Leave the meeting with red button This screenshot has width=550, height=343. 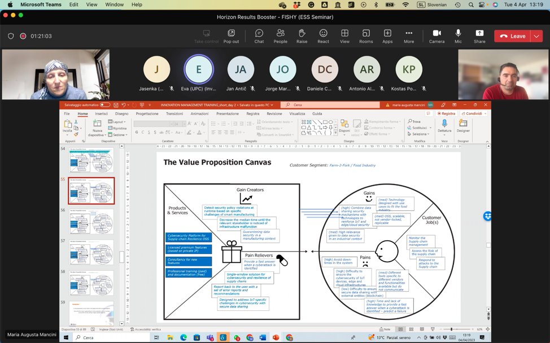point(513,36)
